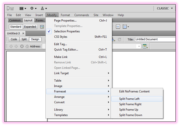This screenshot has width=180, height=126.
Task: Choose Split Frame Down
Action: [137, 115]
